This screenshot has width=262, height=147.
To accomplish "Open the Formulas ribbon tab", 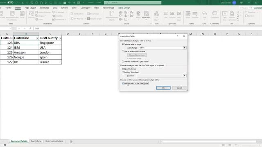I will click(45, 8).
